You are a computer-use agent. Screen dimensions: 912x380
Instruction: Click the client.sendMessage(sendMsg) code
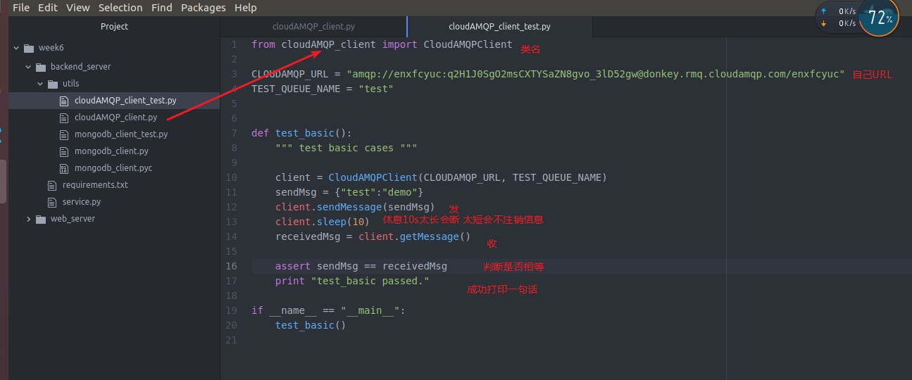point(355,207)
